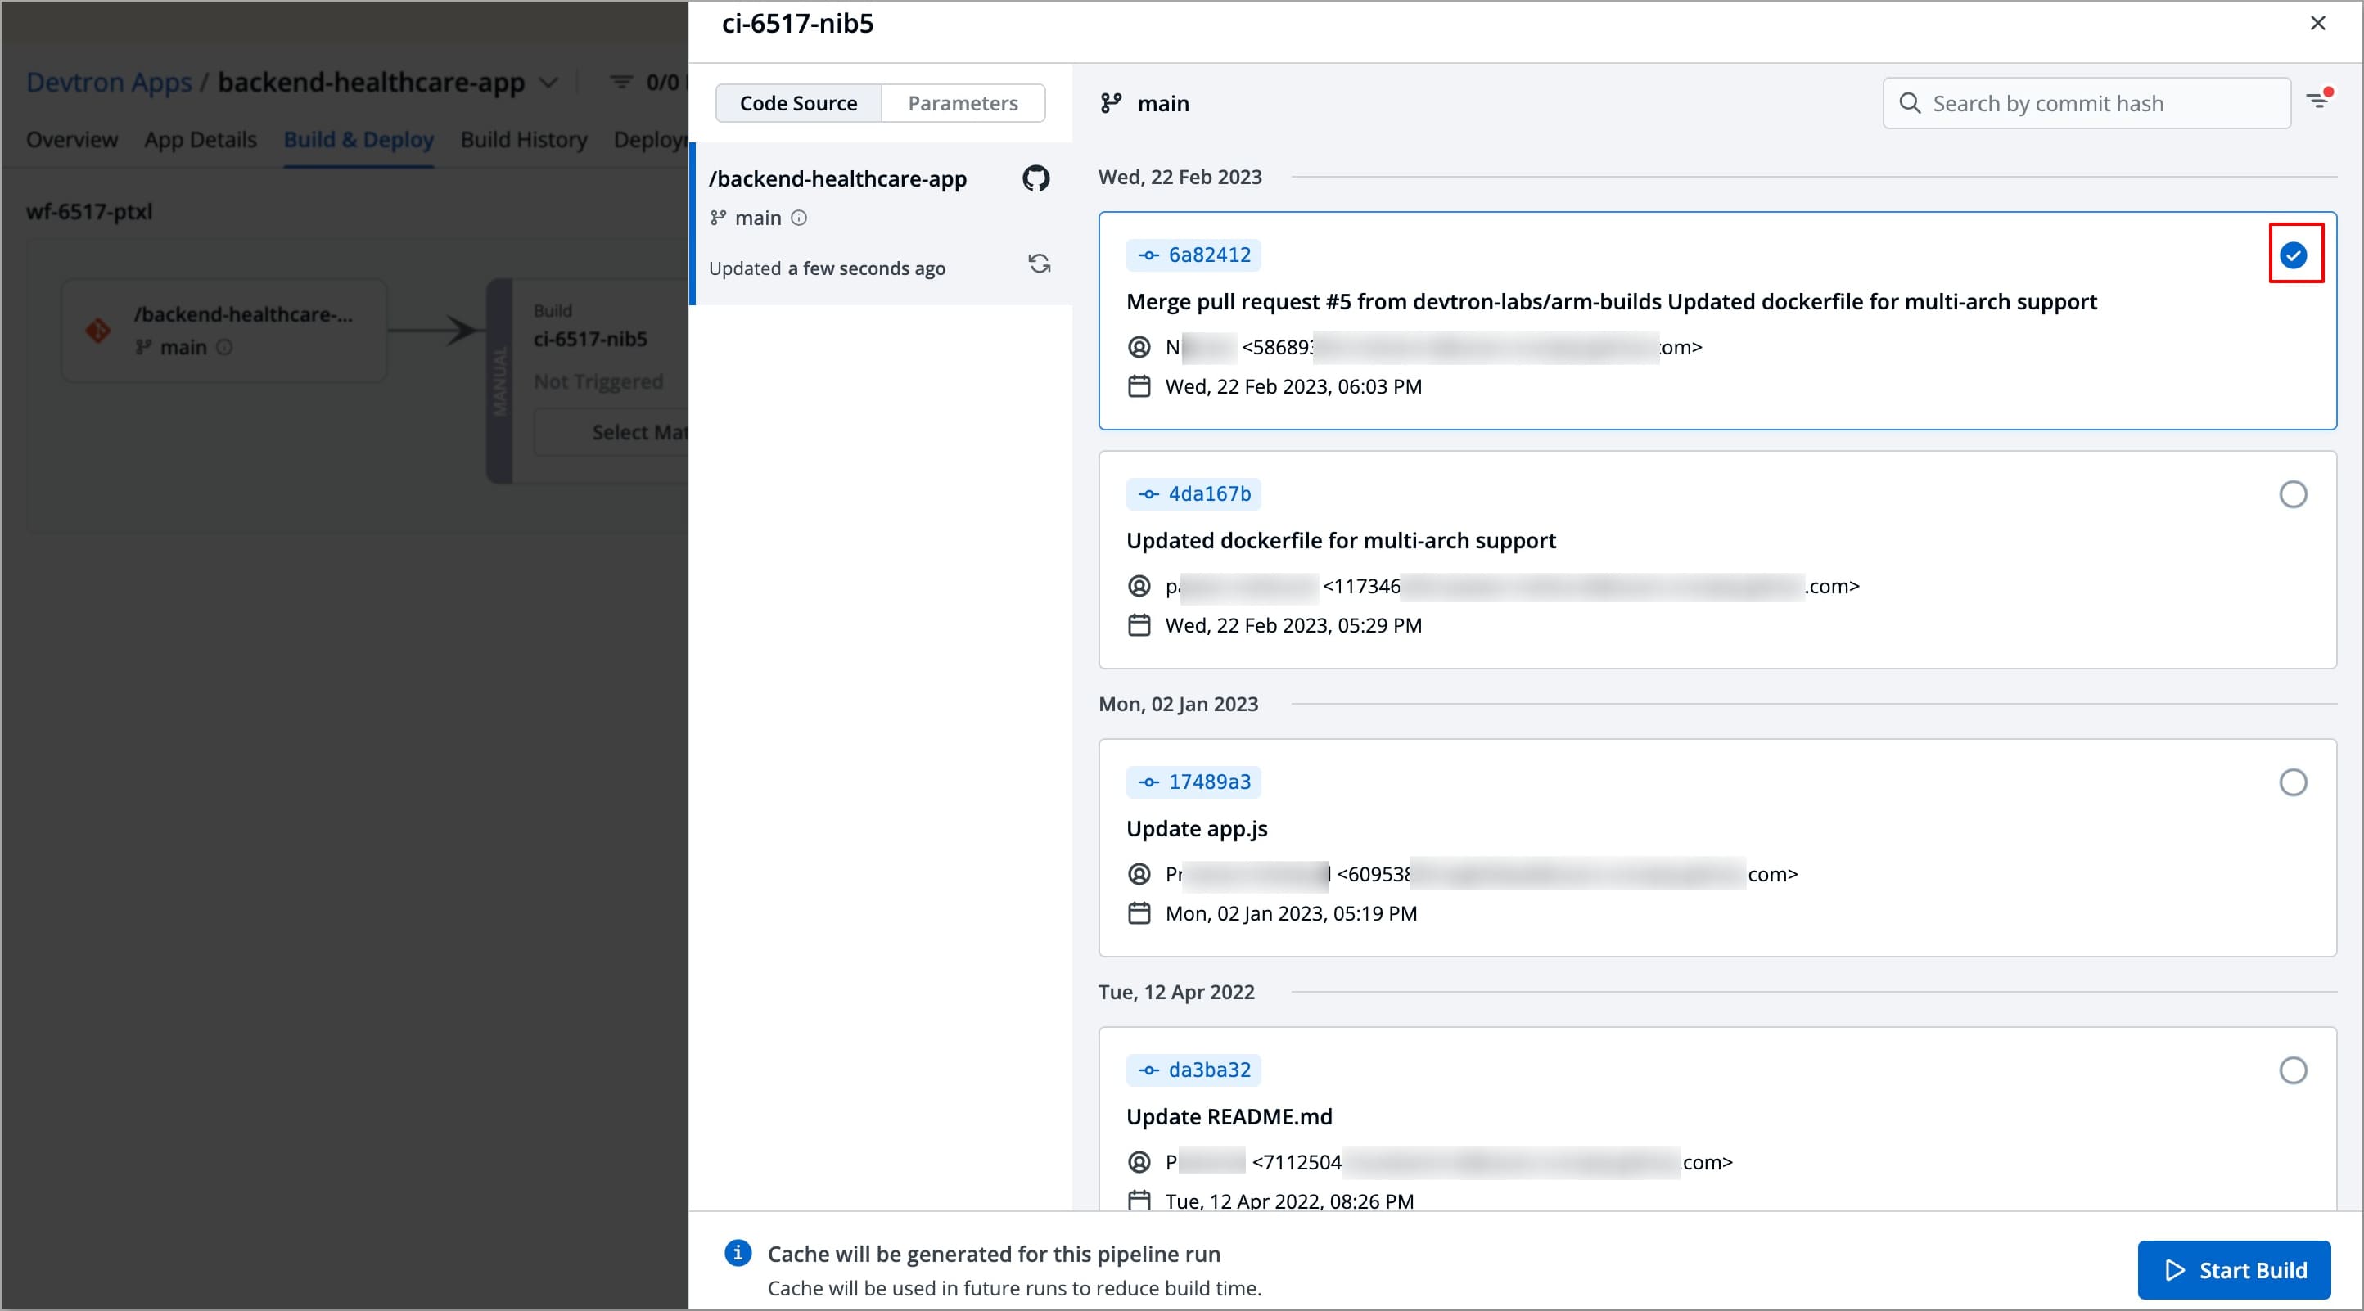The image size is (2364, 1311).
Task: Click the Select Material button in workflow
Action: (x=611, y=432)
